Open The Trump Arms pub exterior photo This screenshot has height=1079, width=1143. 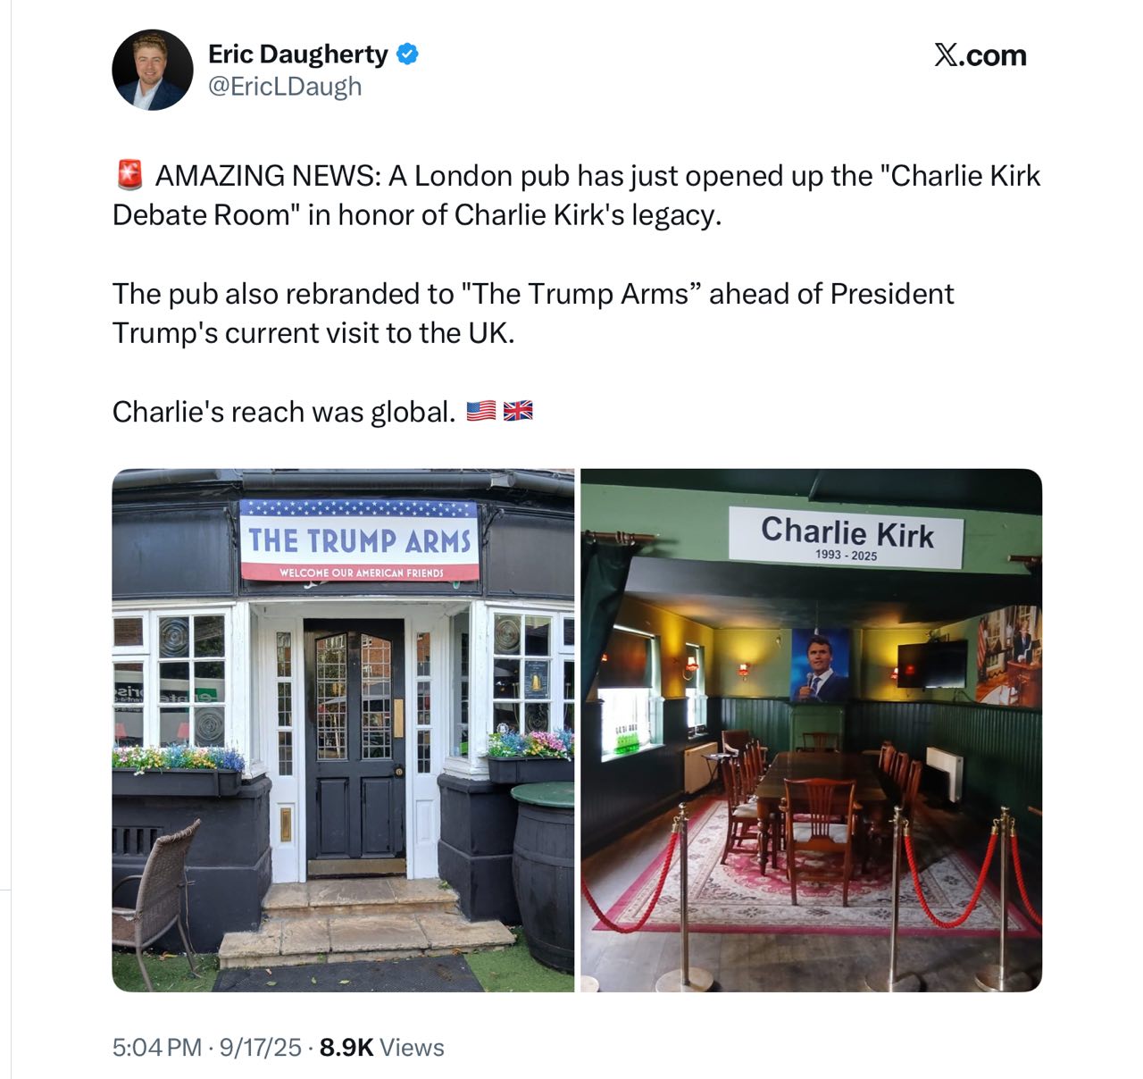[x=343, y=730]
